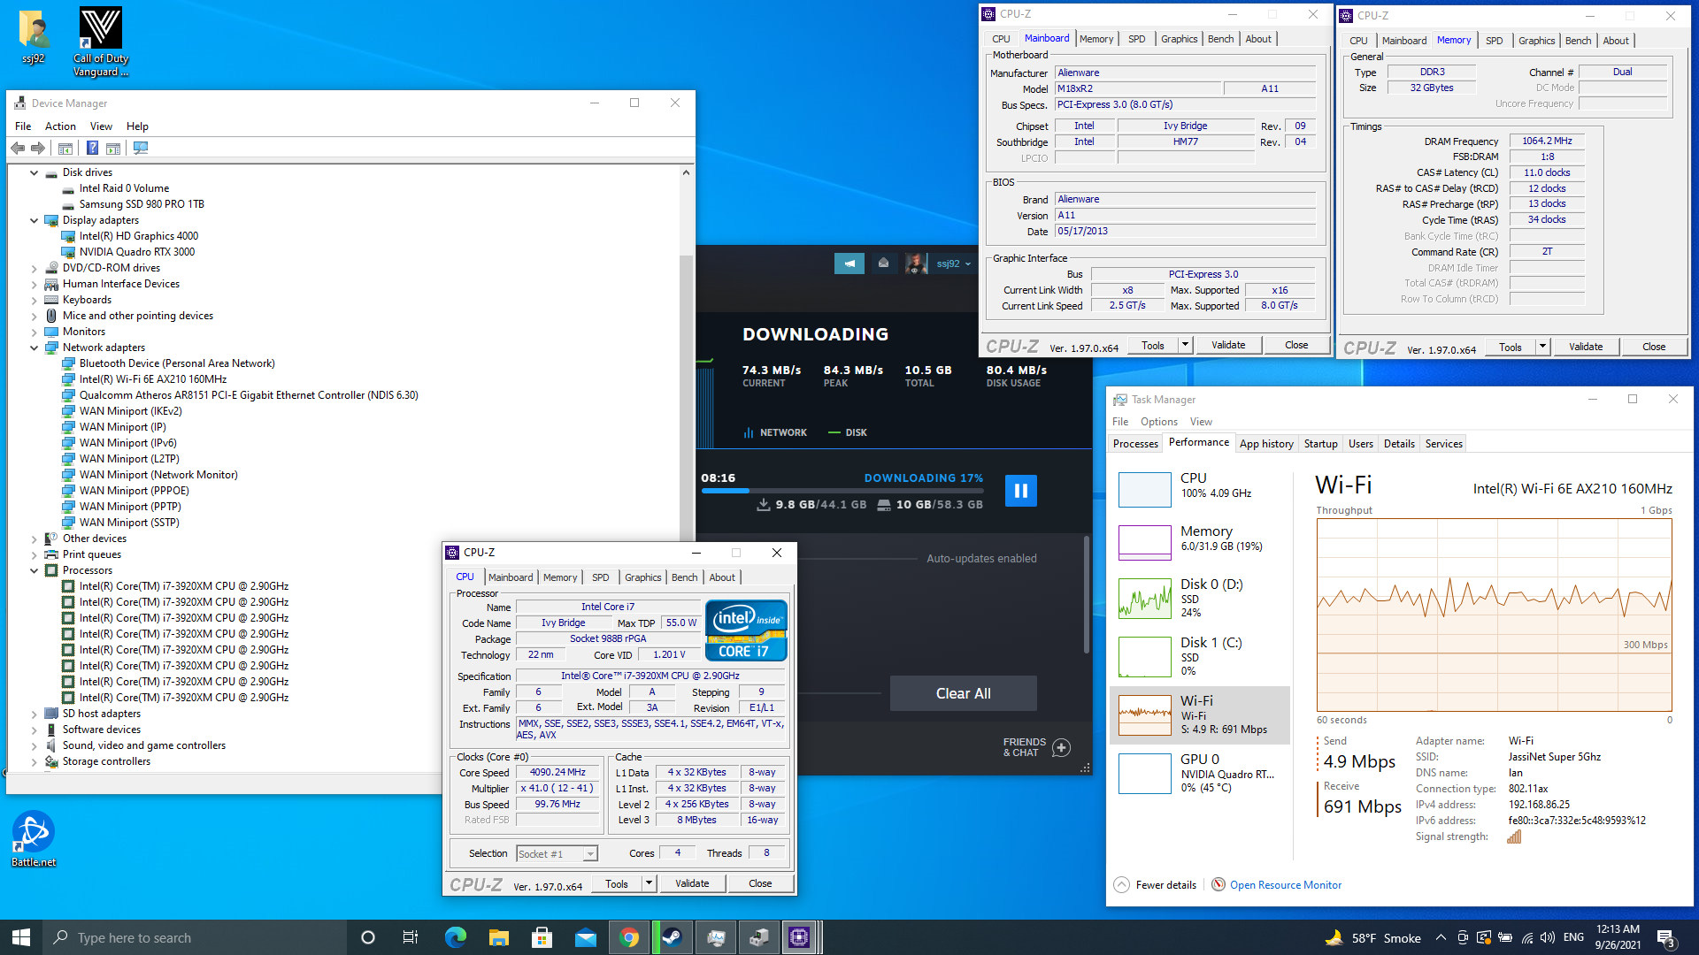This screenshot has width=1699, height=955.
Task: Expand the Monitors tree node
Action: (x=35, y=332)
